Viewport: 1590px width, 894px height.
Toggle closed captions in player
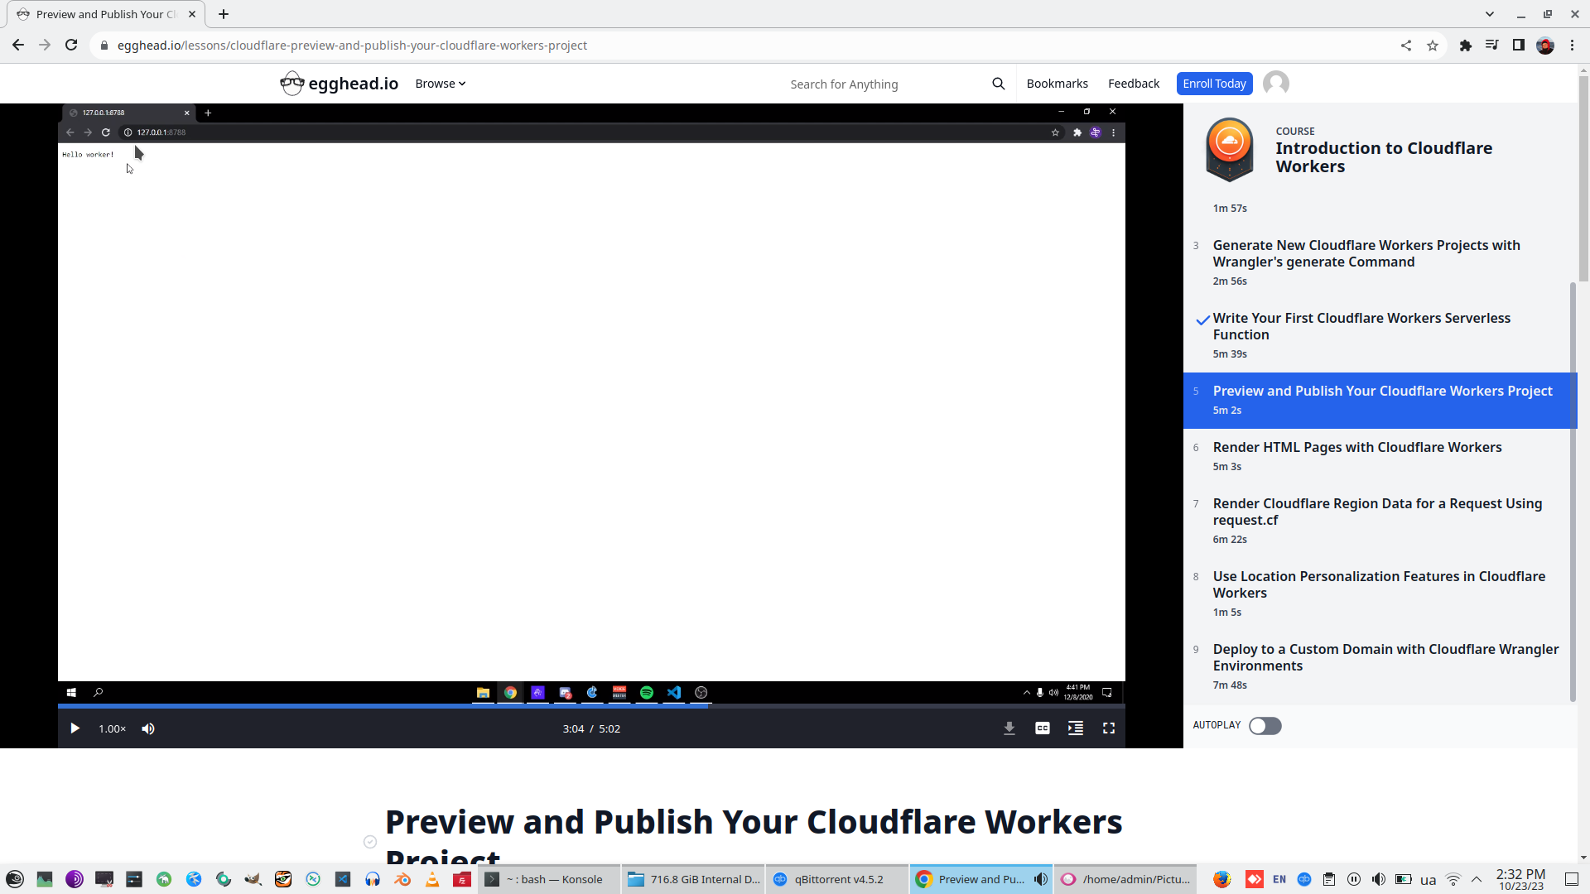[x=1042, y=728]
